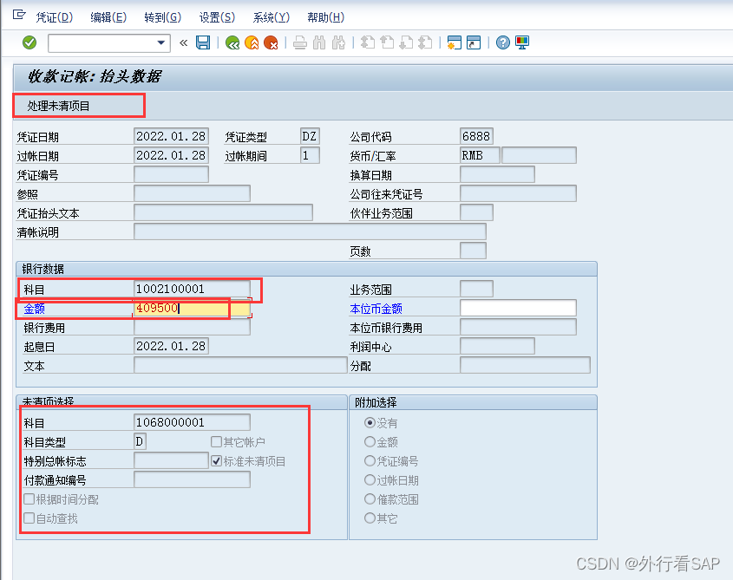Click the red Cancel icon
Screen dimensions: 733x580
point(272,42)
